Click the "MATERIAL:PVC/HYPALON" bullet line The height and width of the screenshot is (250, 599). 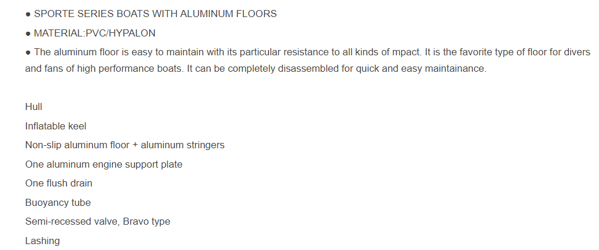pos(94,33)
